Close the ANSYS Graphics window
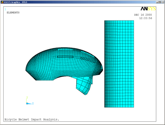 click(163, 2)
